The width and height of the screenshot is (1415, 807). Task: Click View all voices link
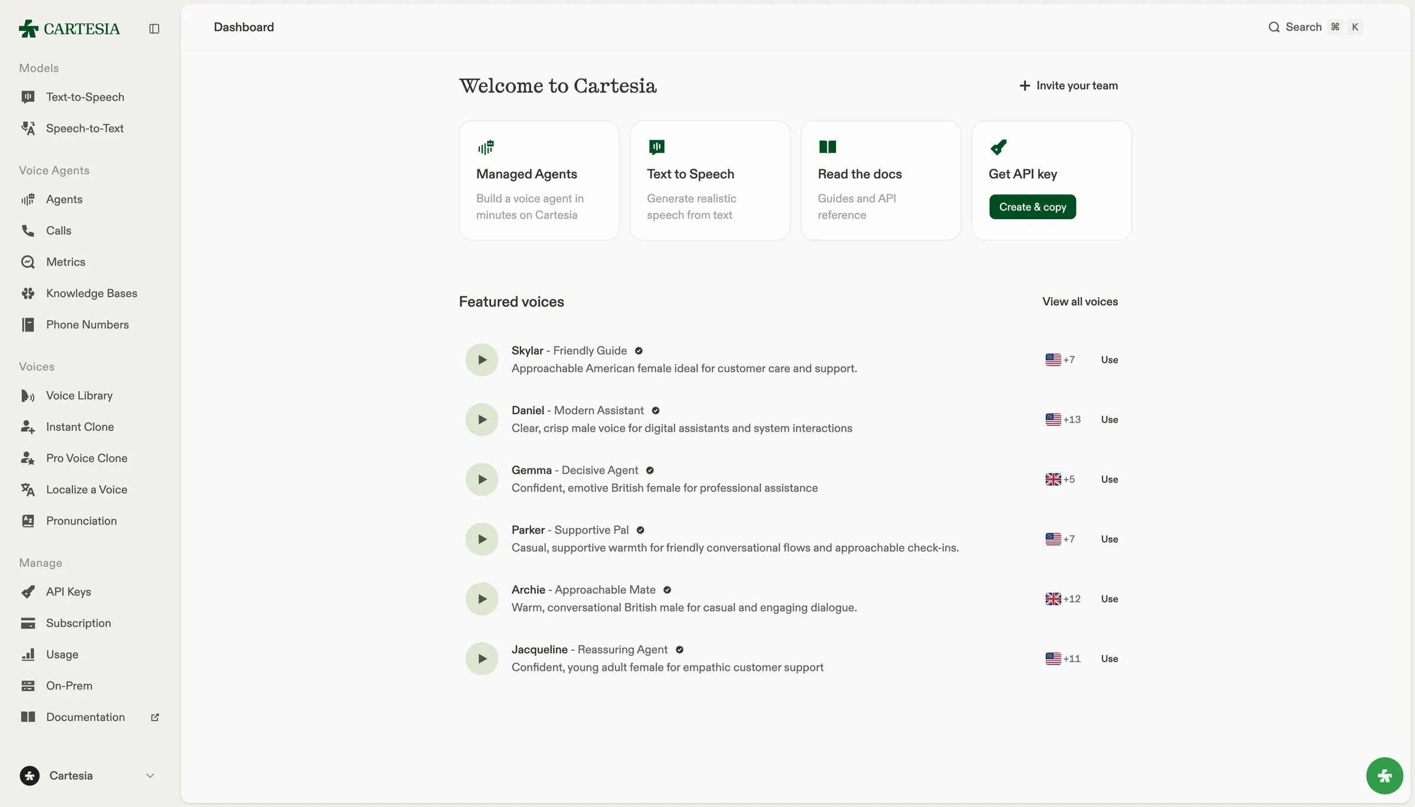(1080, 302)
